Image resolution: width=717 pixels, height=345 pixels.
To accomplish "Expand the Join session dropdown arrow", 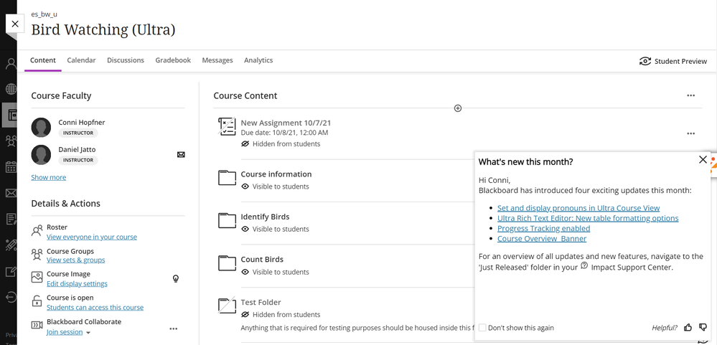I will tap(88, 333).
